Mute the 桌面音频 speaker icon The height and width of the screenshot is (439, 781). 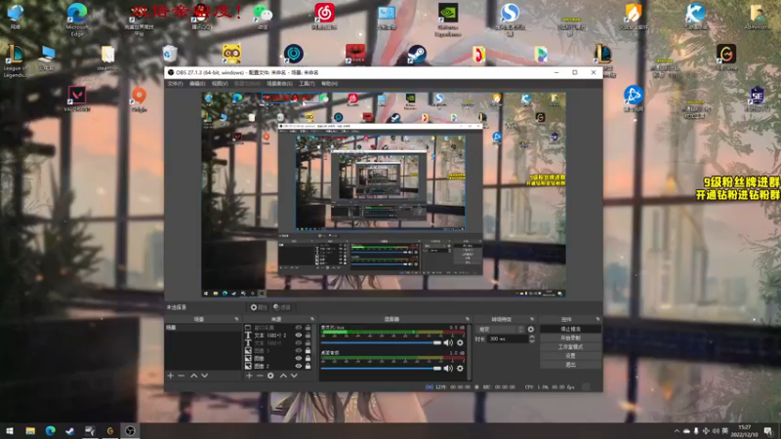448,369
